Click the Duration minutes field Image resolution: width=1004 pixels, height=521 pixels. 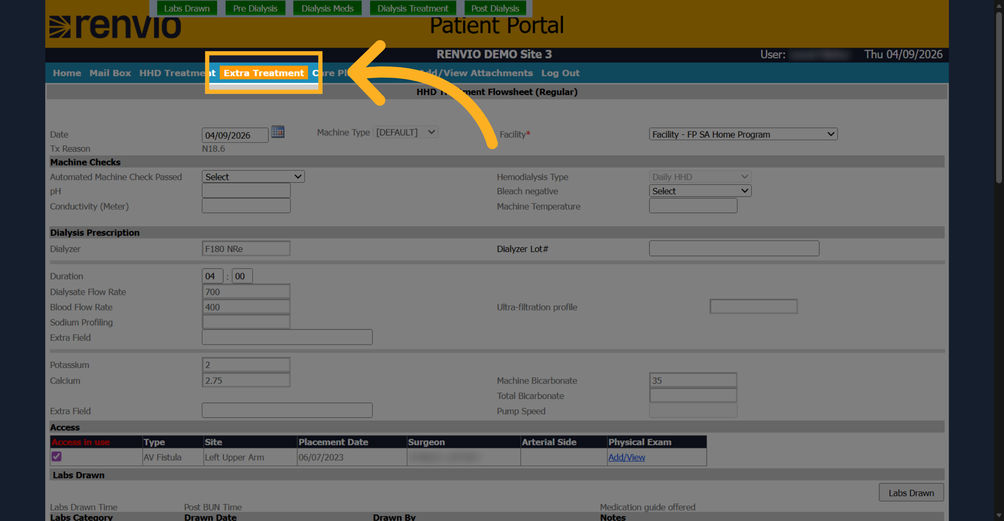[x=242, y=276]
